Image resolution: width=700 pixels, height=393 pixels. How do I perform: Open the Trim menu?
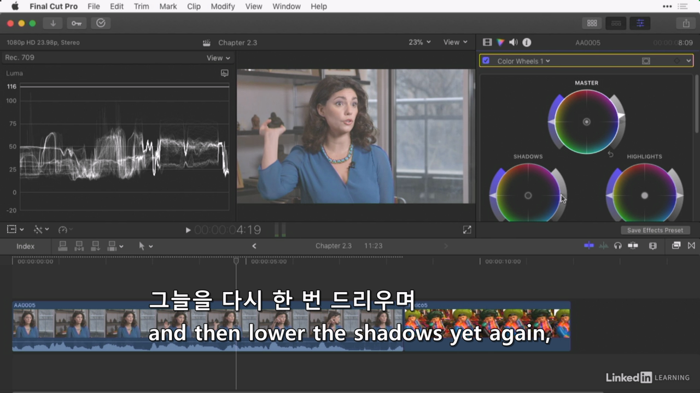point(141,7)
